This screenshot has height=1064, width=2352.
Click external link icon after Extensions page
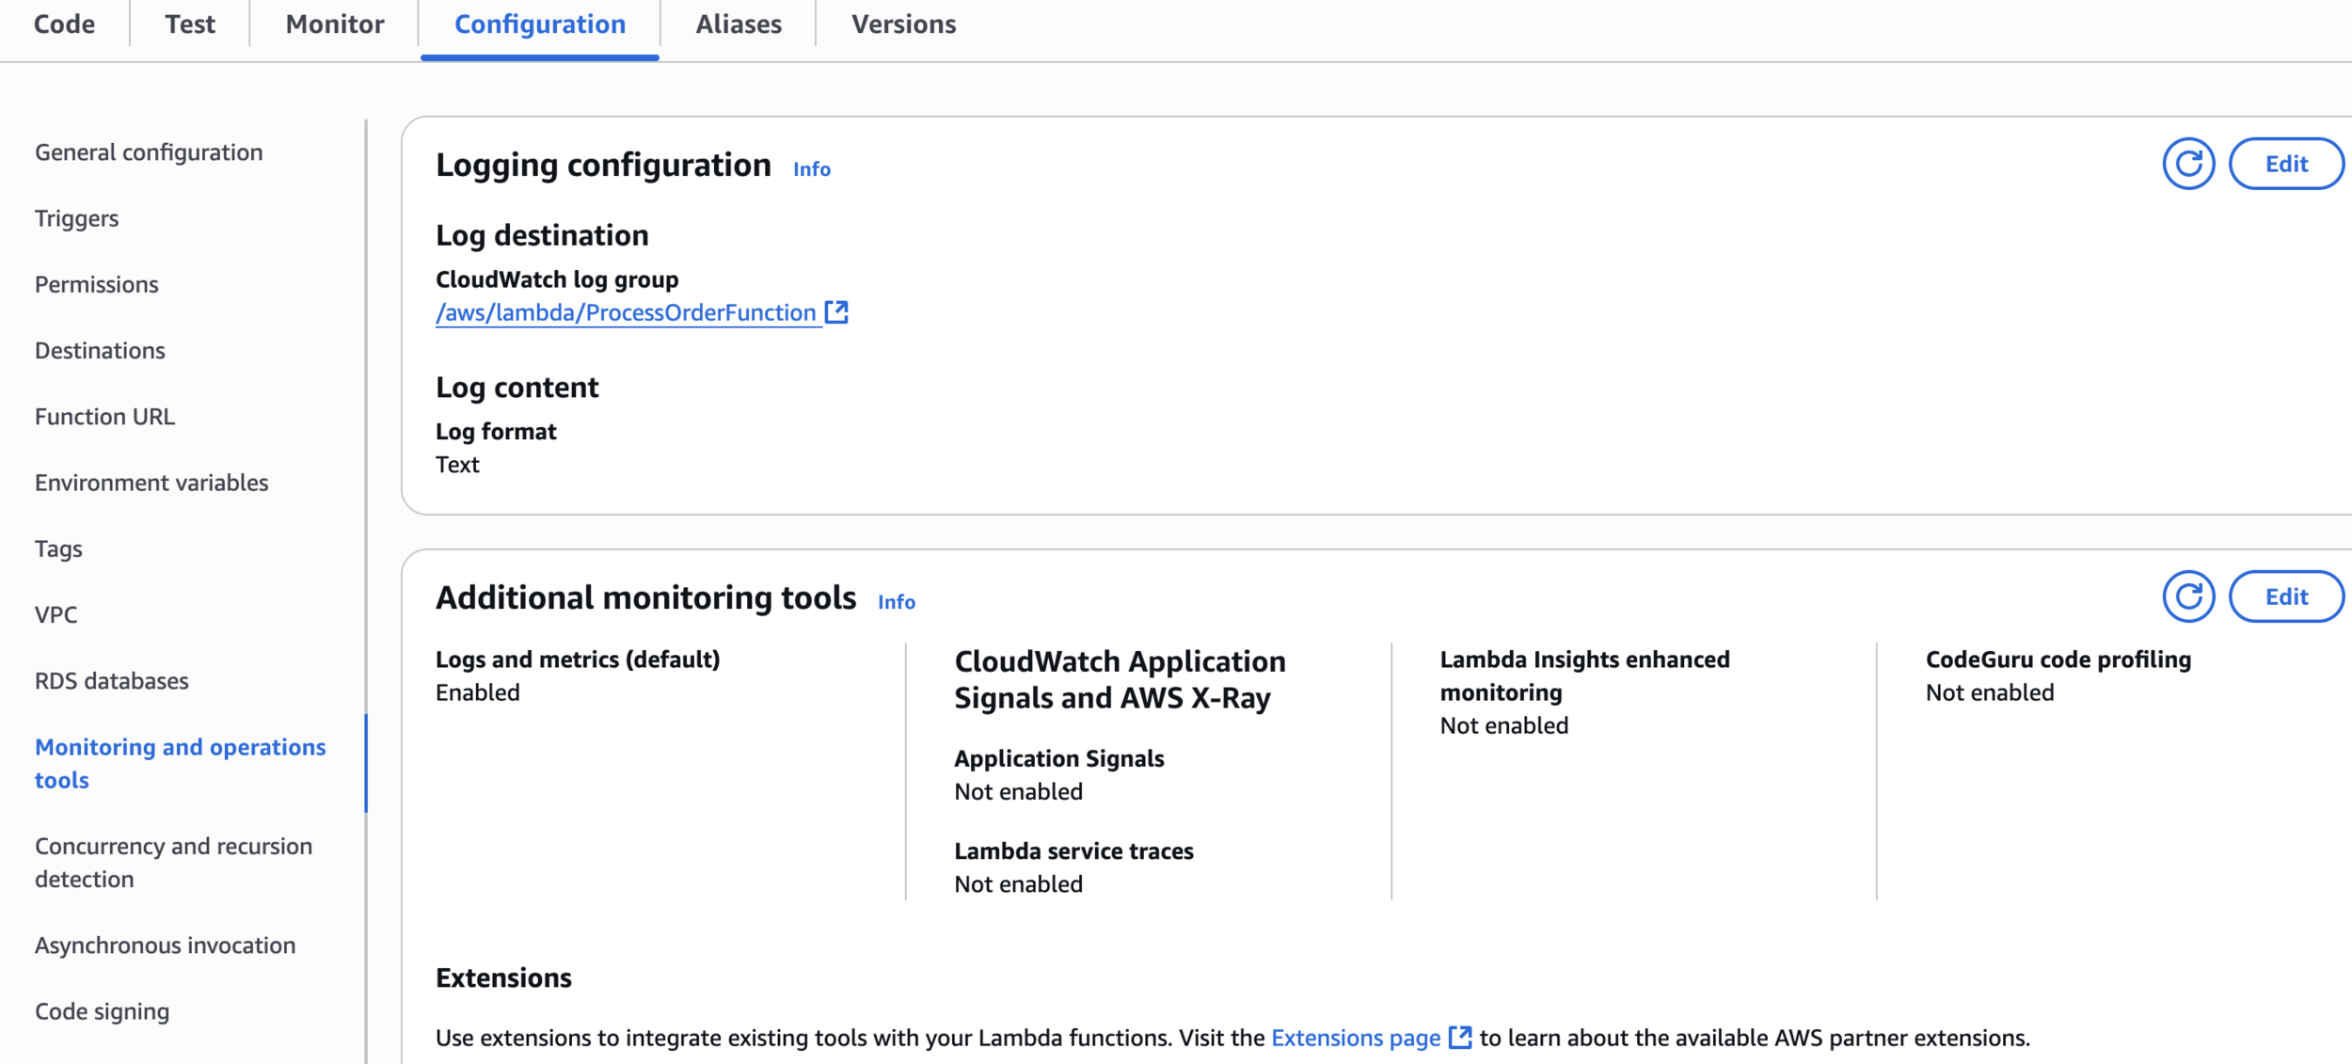tap(1459, 1037)
